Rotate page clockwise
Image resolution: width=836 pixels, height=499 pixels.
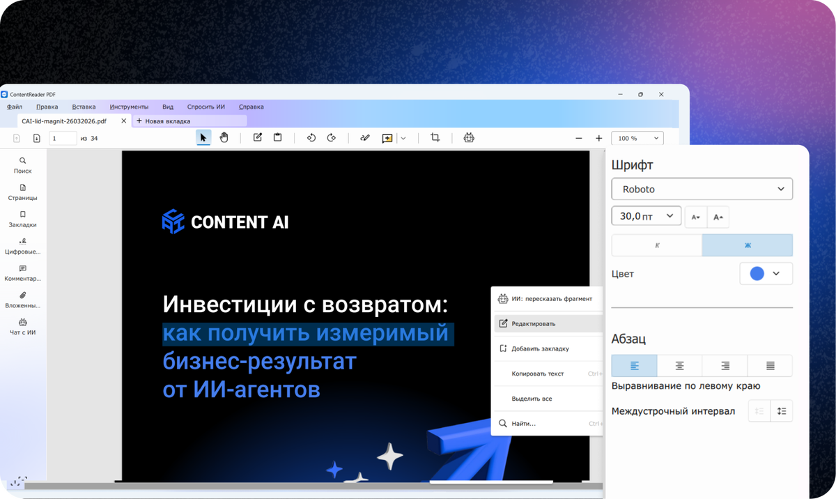pos(331,138)
